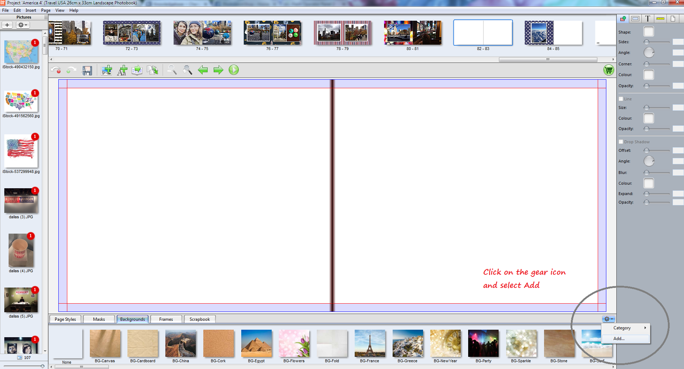Select picture dallas (4).JPG
This screenshot has height=369, width=684.
point(21,250)
